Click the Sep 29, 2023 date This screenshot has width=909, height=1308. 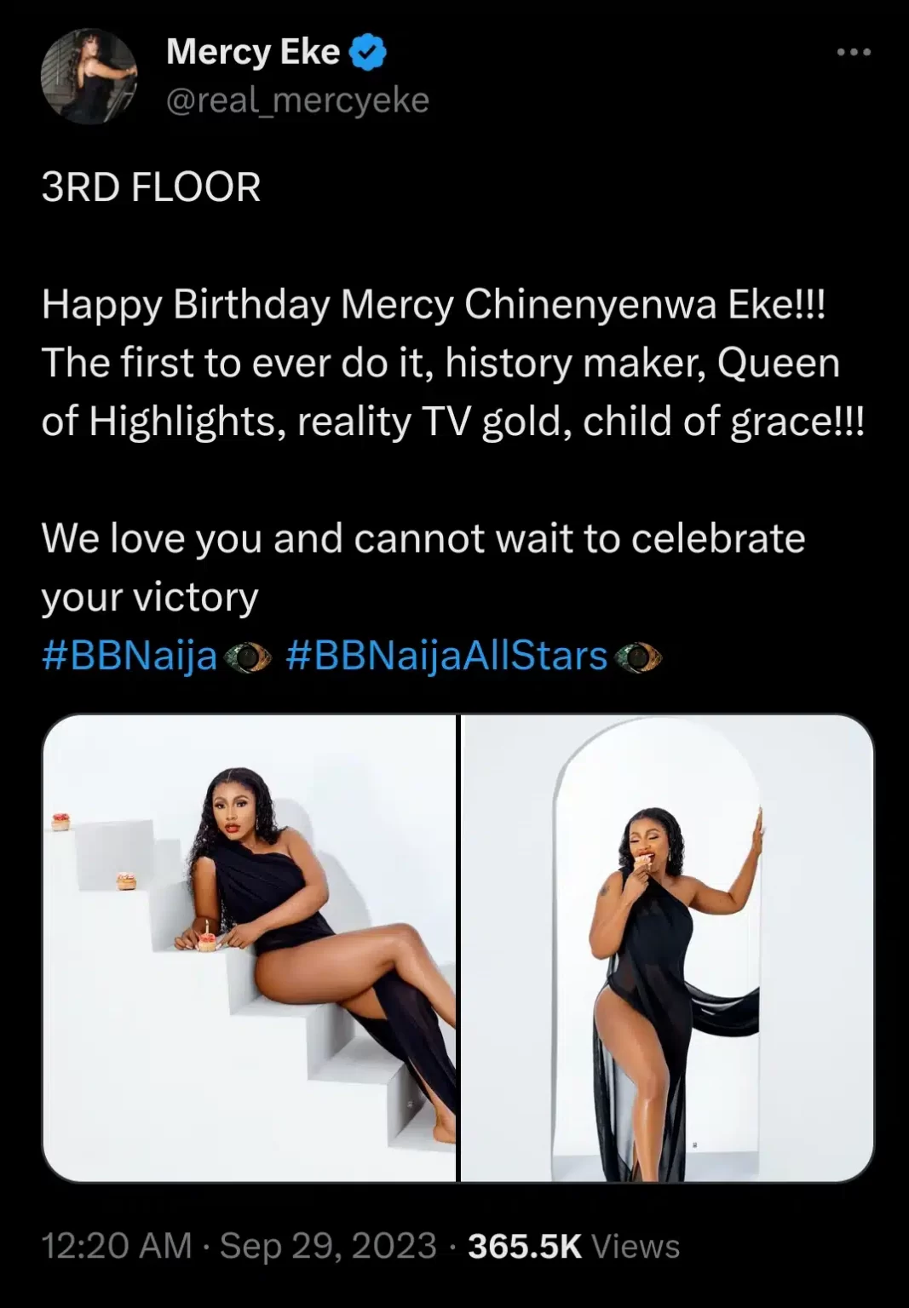(328, 1246)
